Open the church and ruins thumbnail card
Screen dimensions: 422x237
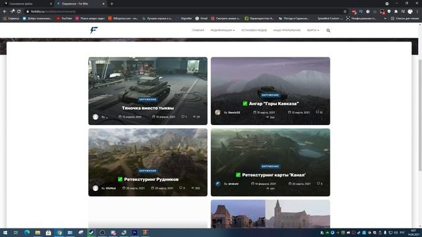(270, 214)
